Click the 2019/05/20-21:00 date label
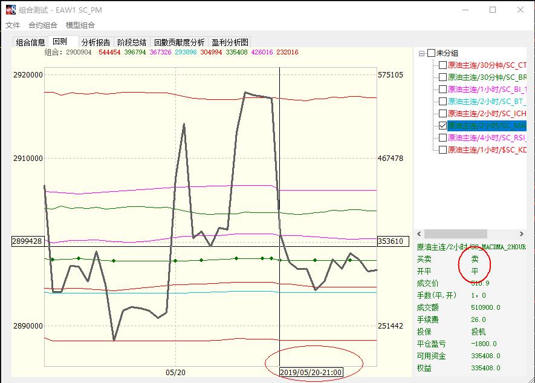The width and height of the screenshot is (535, 383). pos(311,373)
